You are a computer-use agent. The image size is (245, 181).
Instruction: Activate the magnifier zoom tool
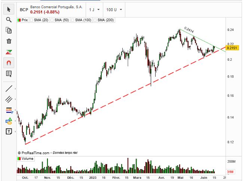click(9, 20)
